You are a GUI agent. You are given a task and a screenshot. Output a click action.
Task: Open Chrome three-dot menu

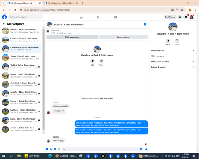[195, 10]
